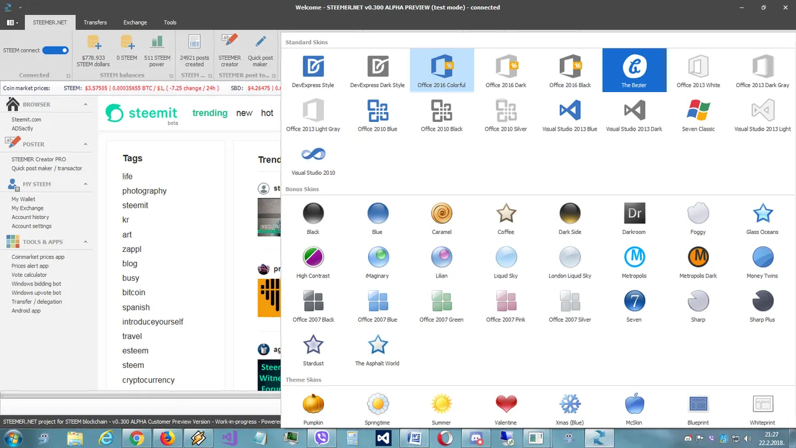Toggle the STEEM connect switch
796x448 pixels.
55,50
